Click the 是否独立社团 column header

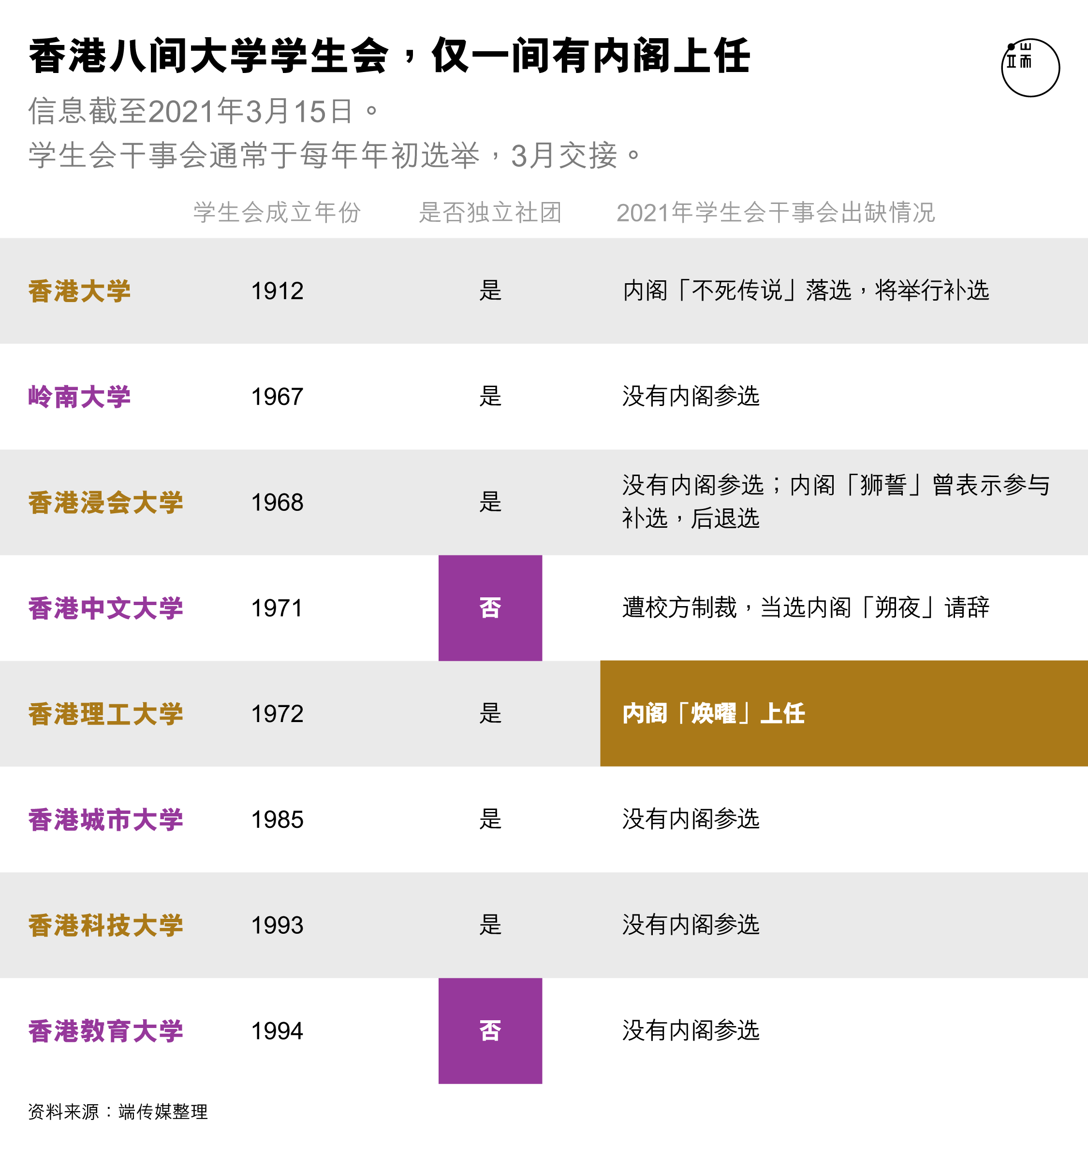tap(490, 213)
